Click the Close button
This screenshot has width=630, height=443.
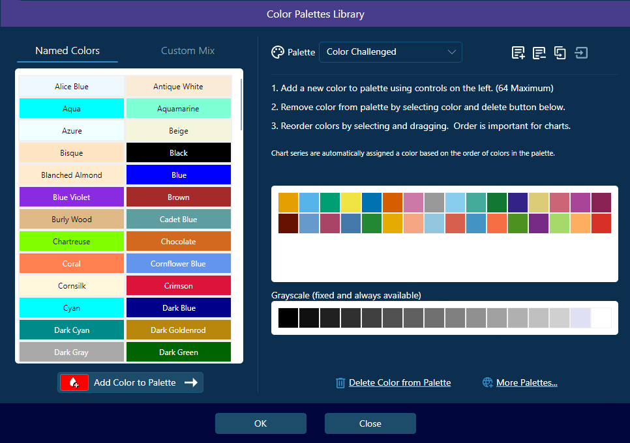pos(370,423)
